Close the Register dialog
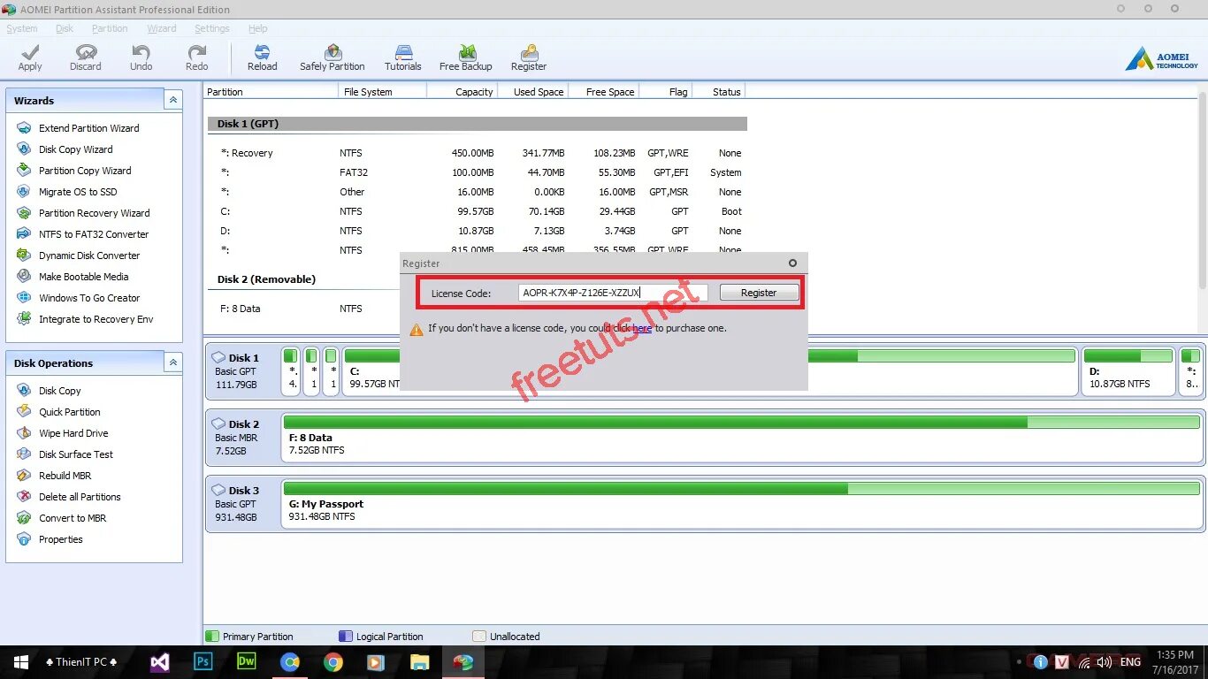 [x=792, y=263]
